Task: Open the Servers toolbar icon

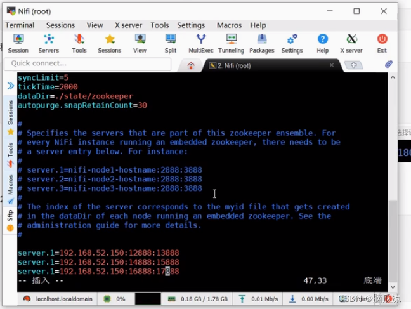Action: pos(49,43)
